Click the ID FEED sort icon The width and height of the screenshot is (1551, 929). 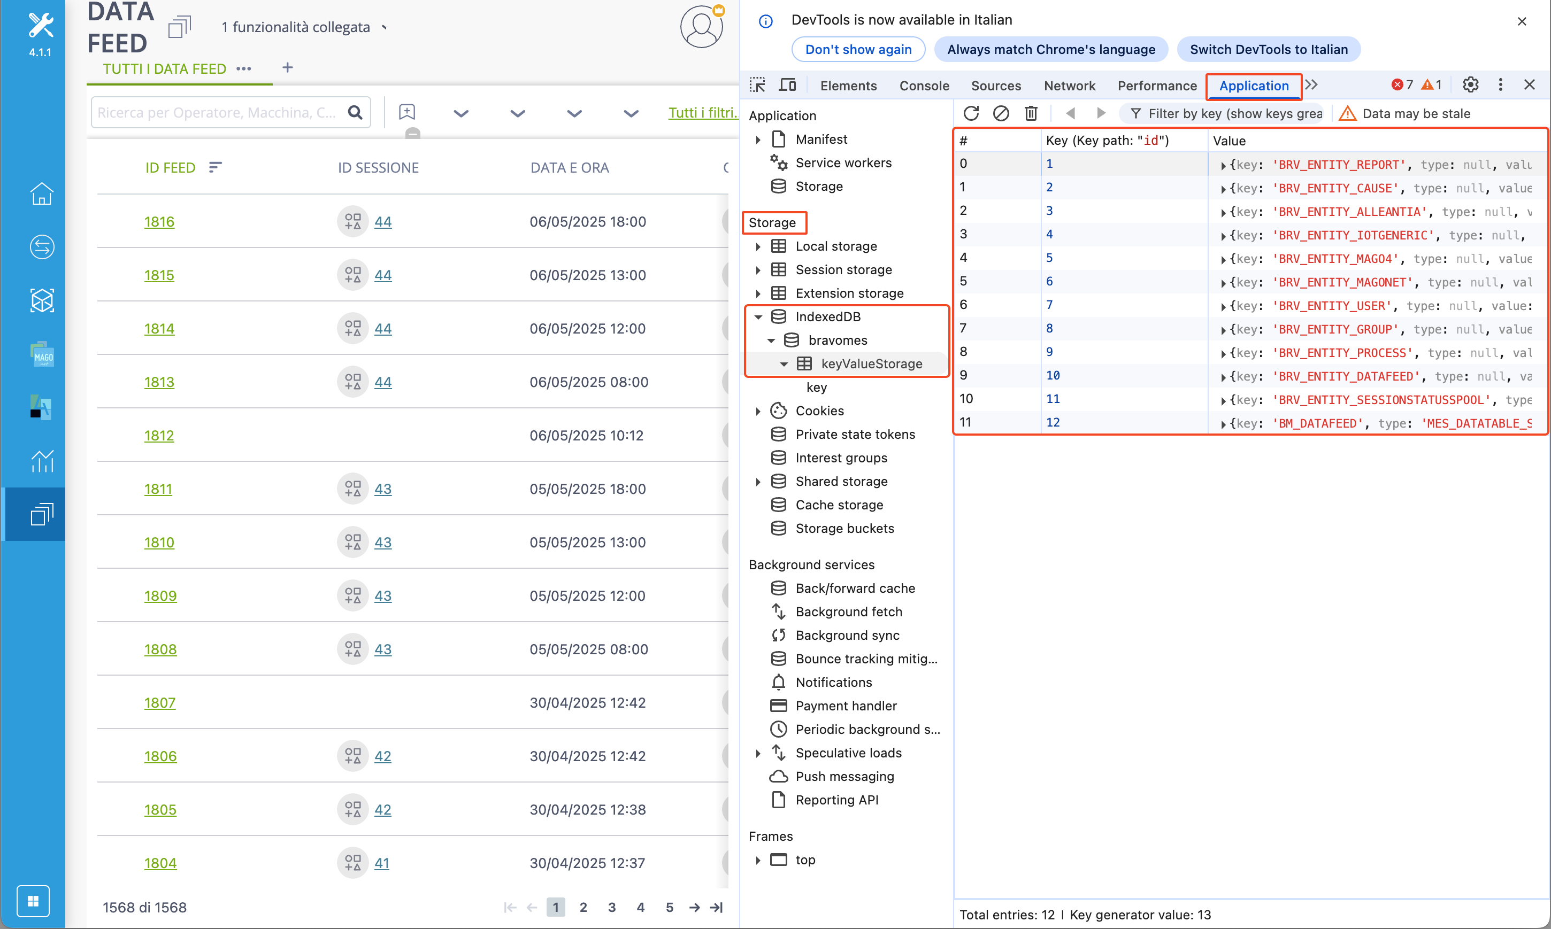pos(215,167)
